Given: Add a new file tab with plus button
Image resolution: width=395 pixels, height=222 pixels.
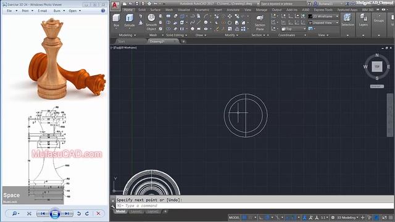Looking at the screenshot, I should pyautogui.click(x=183, y=41).
